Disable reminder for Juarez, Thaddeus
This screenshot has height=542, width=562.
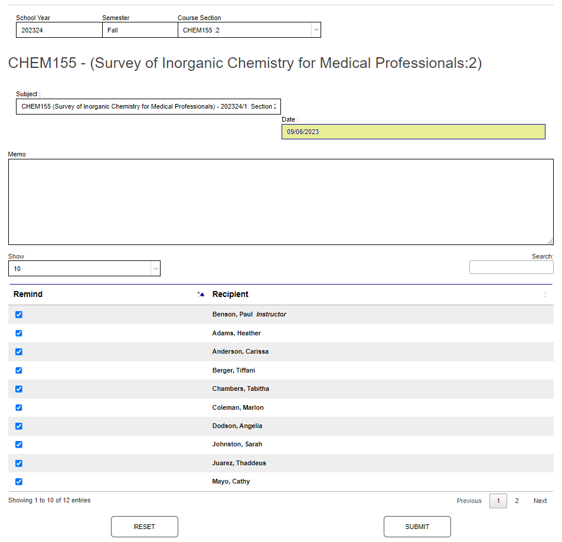click(19, 463)
